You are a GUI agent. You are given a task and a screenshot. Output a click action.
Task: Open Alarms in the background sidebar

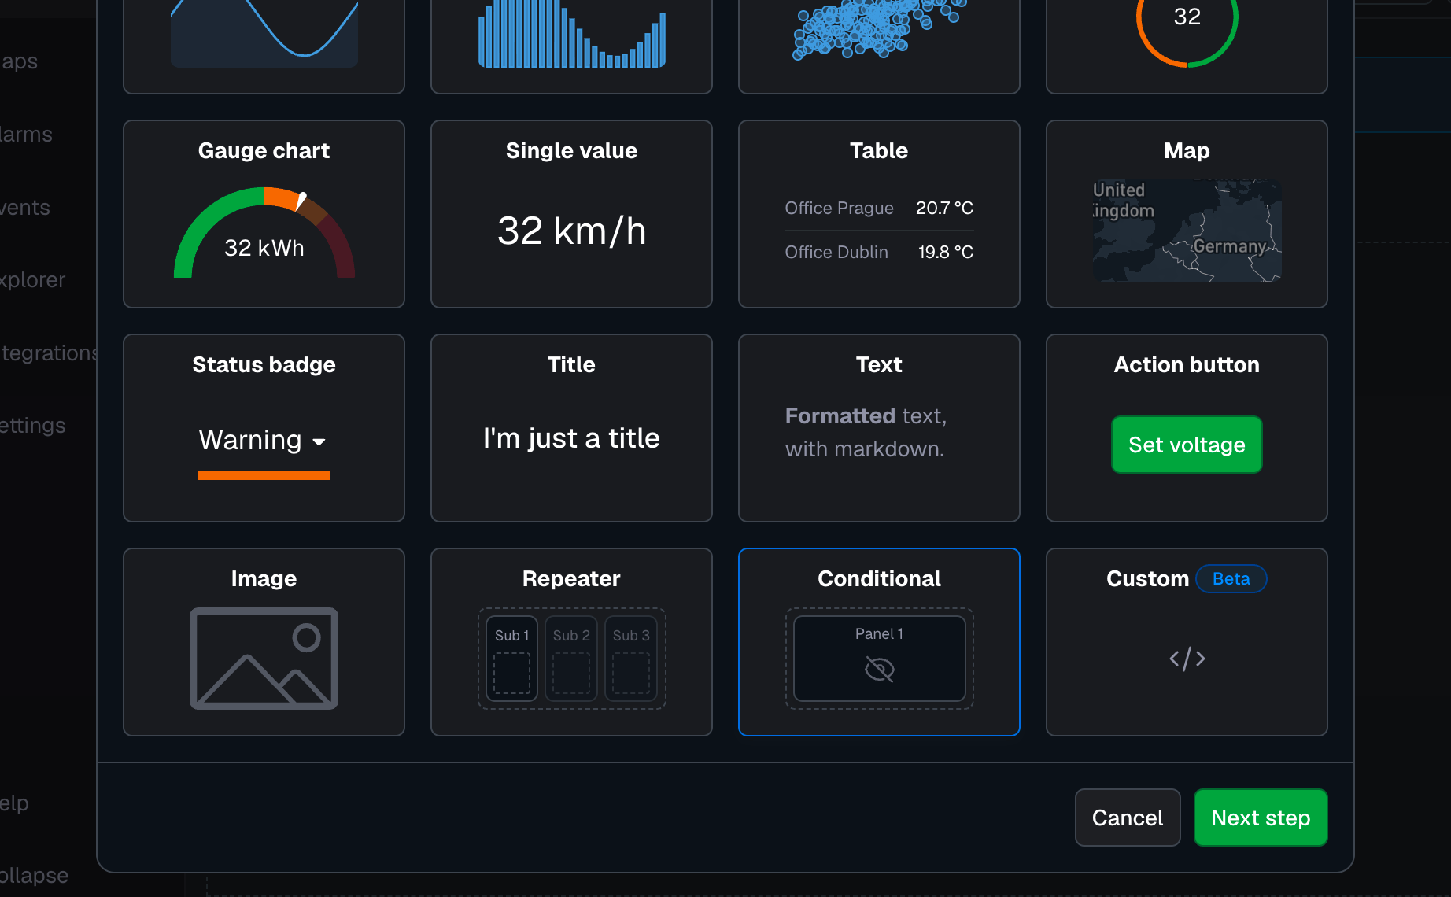point(26,135)
